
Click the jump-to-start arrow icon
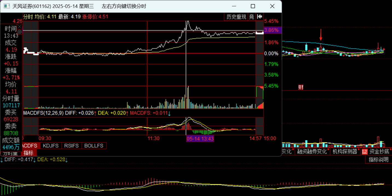point(259,17)
